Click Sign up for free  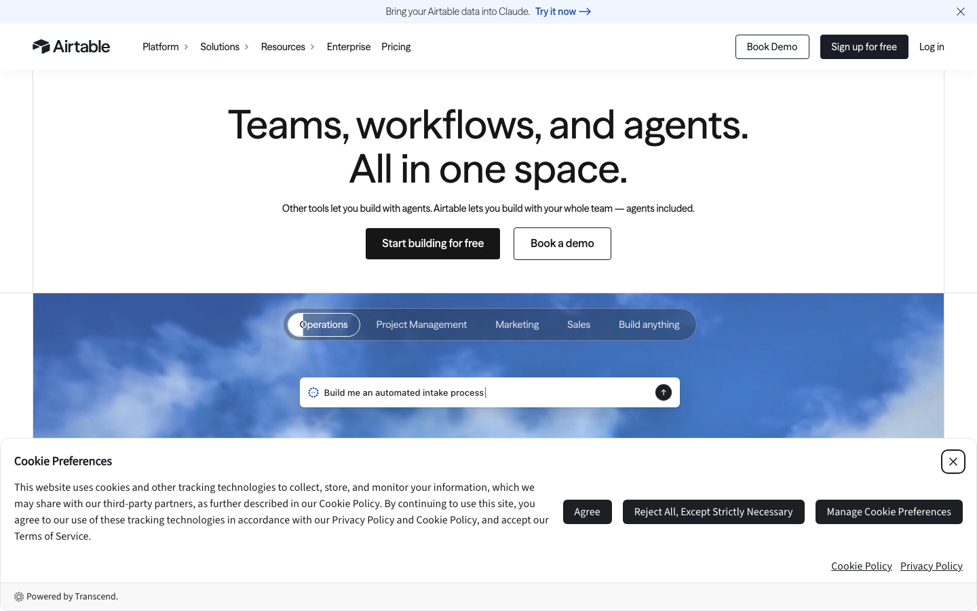click(x=864, y=47)
